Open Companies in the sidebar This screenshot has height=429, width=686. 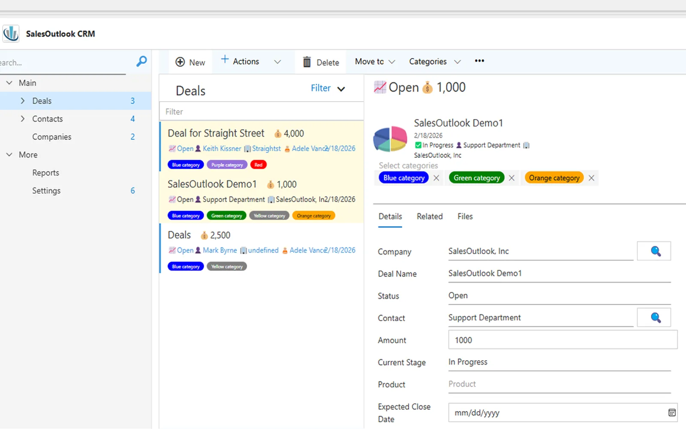click(52, 137)
